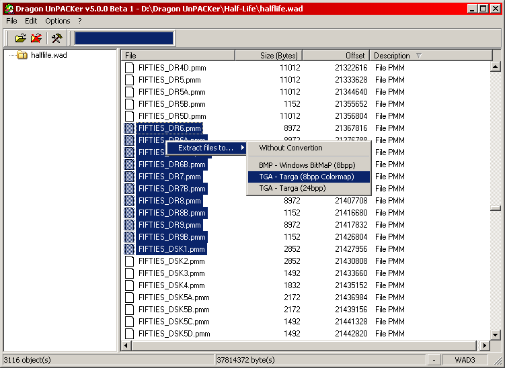The height and width of the screenshot is (368, 505).
Task: Sort by the File column header
Action: click(x=178, y=56)
